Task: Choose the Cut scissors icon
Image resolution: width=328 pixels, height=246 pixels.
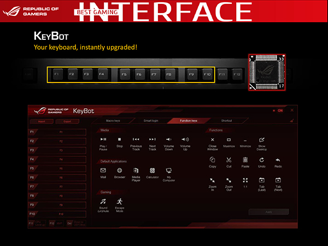Action: click(229, 160)
